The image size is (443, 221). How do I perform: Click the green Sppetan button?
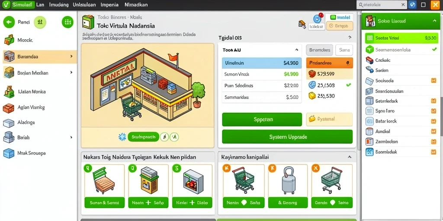262,119
